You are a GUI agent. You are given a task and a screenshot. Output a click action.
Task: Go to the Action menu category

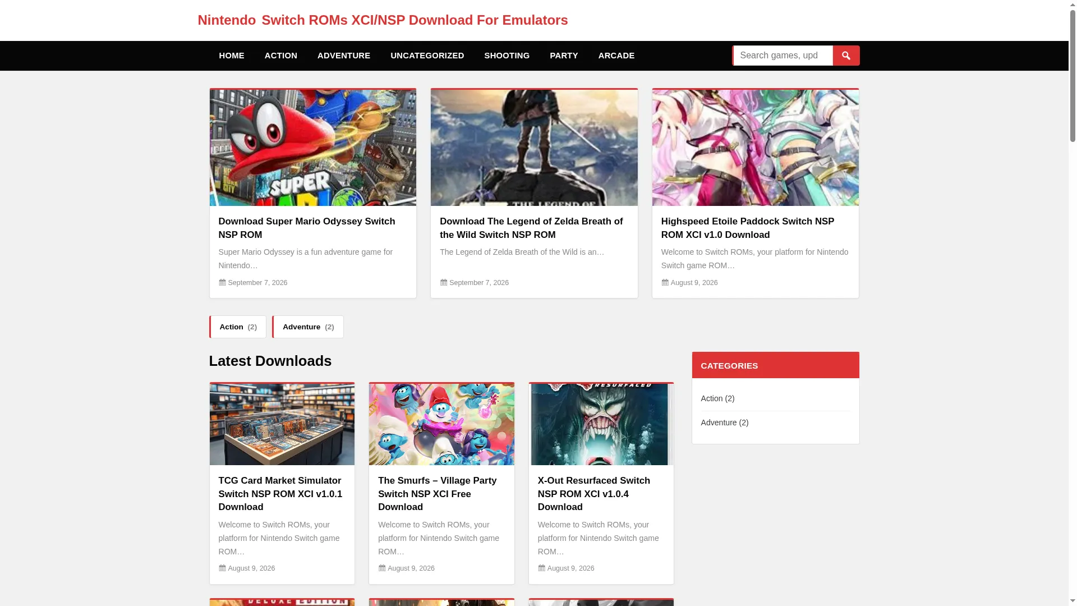281,56
